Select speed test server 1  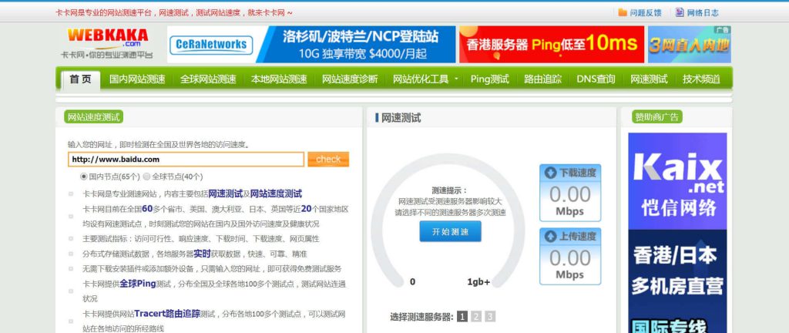[x=462, y=316]
